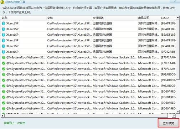Select XLaccLSP name in the {9F242ABB- row
Viewport: 180px width, 129px height.
(12, 52)
